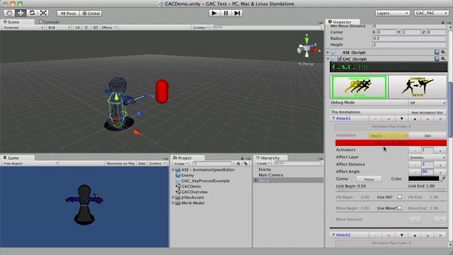Open the Debug Mode dropdown

[x=427, y=103]
